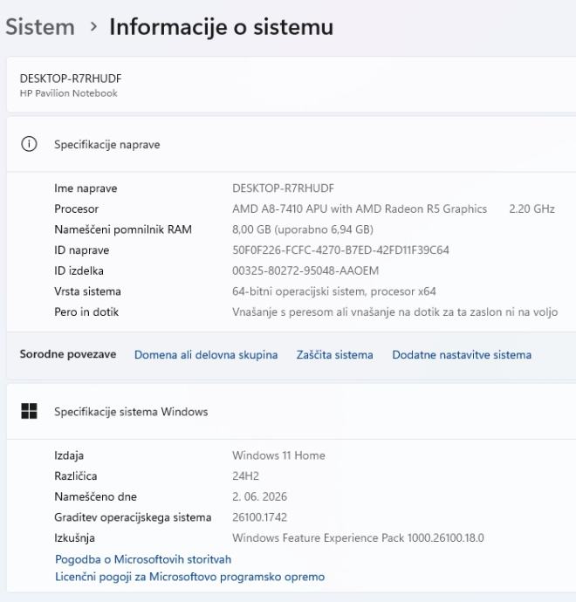Image resolution: width=576 pixels, height=602 pixels.
Task: Click the Windows 11 Home edition value
Action: click(x=278, y=455)
